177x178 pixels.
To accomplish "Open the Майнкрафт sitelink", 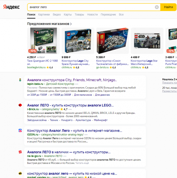I will (101, 120).
